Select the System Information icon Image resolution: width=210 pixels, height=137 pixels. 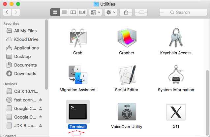click(x=176, y=75)
